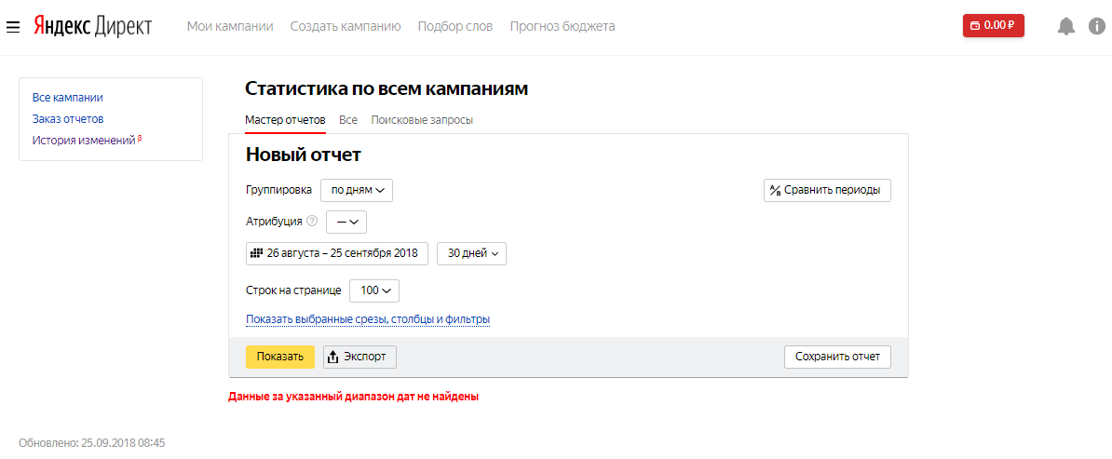Open Все кампании link in sidebar
This screenshot has width=1112, height=459.
coord(68,98)
